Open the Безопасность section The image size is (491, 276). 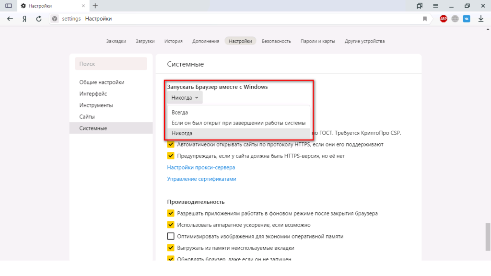276,41
